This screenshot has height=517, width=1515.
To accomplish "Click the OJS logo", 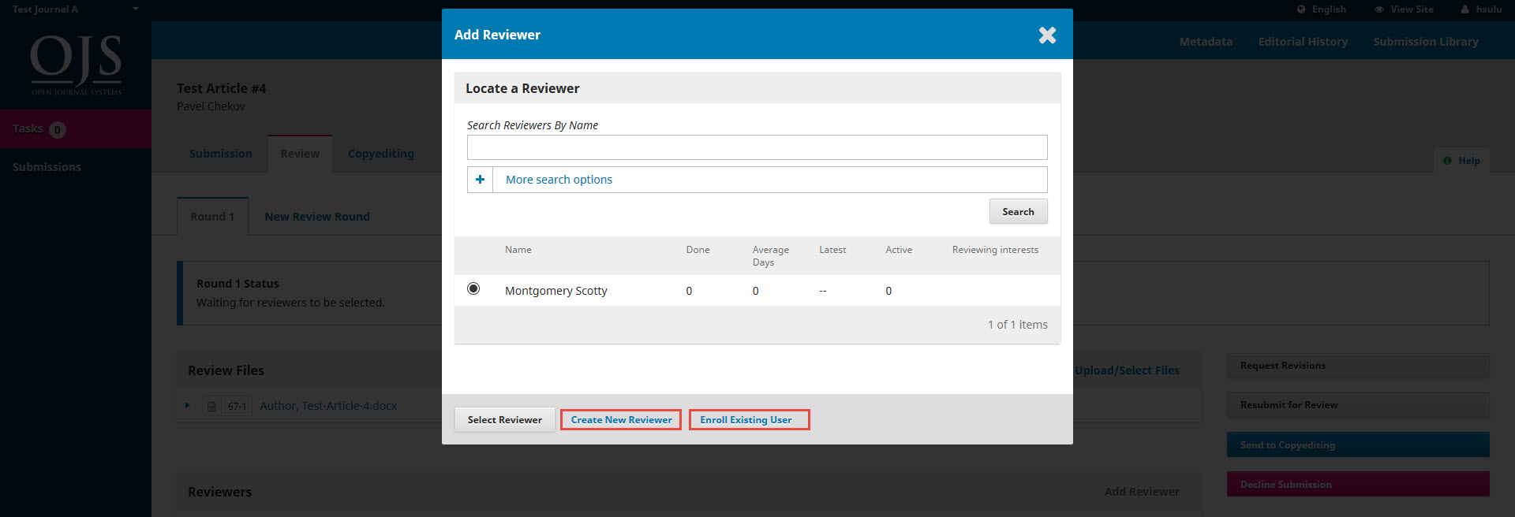I will coord(76,63).
